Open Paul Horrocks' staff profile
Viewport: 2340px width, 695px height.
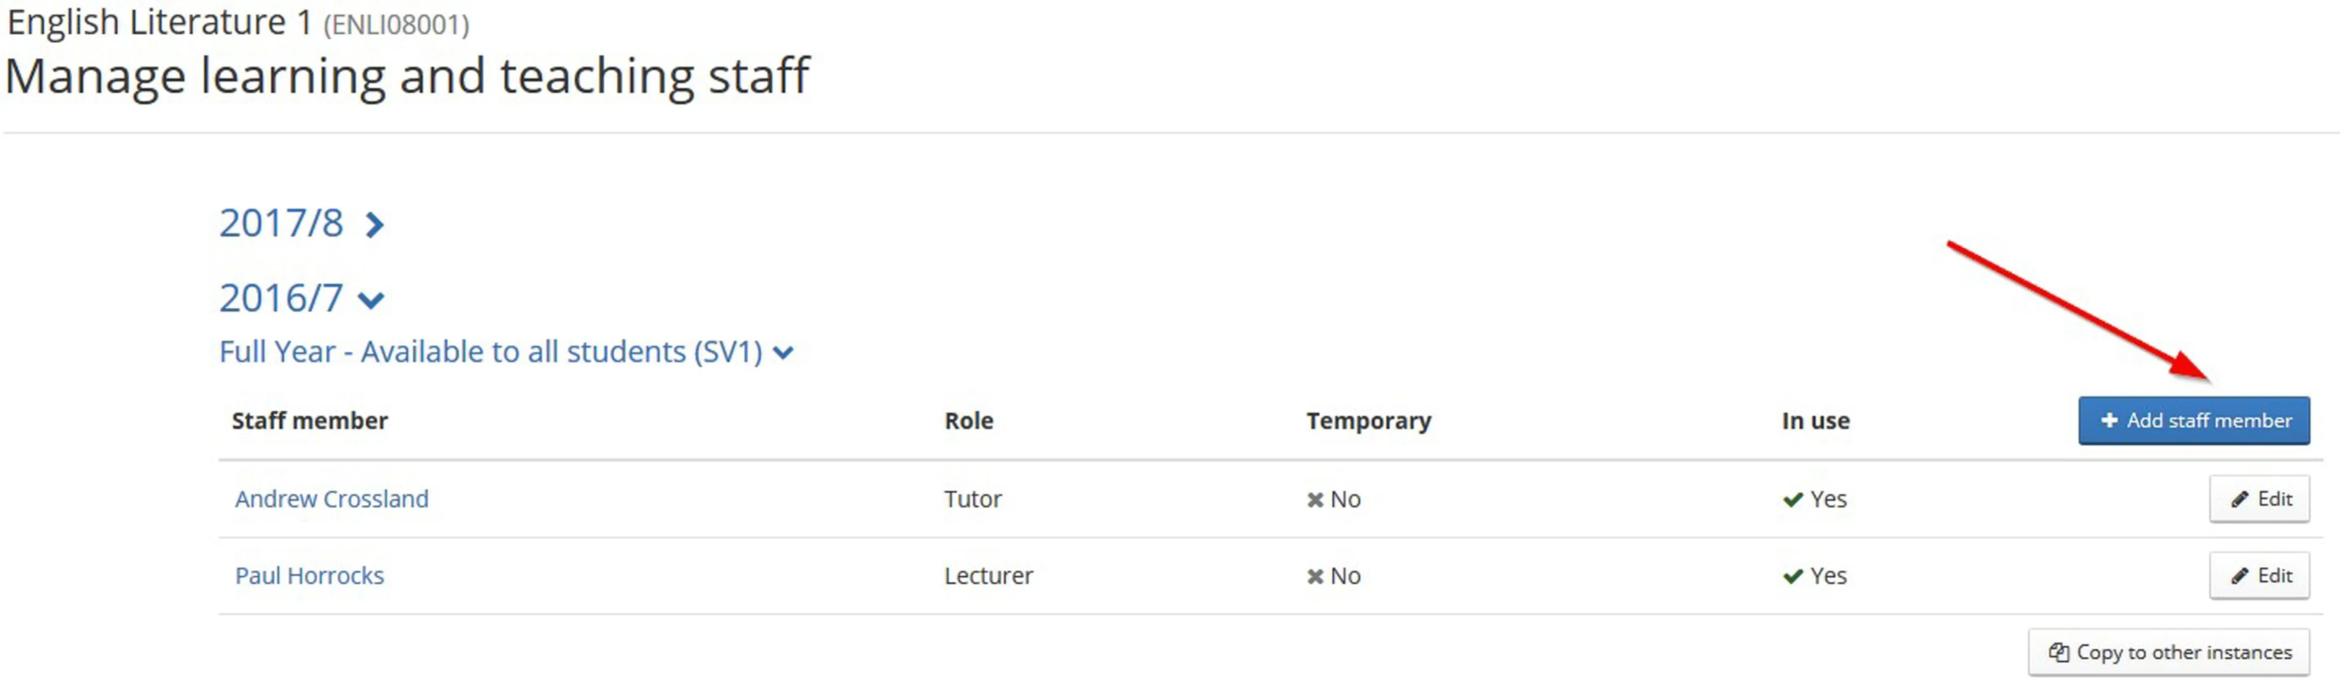(310, 575)
